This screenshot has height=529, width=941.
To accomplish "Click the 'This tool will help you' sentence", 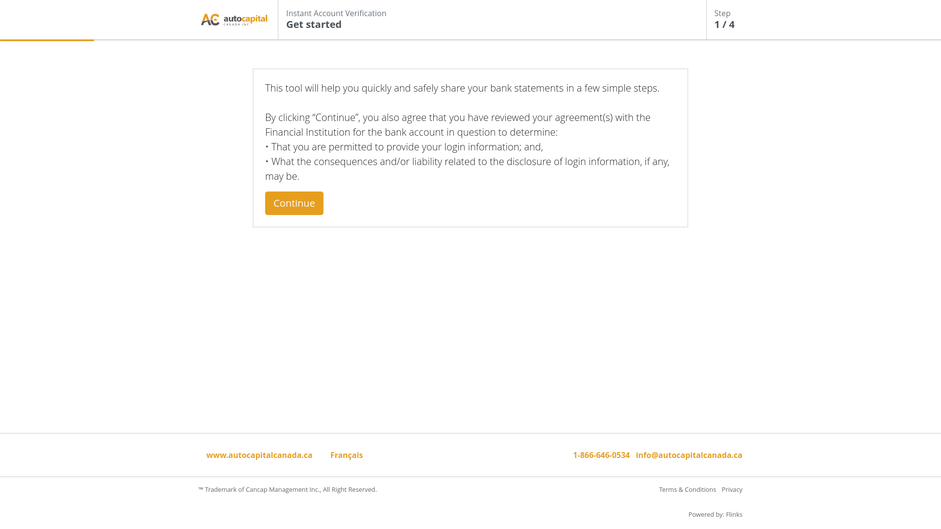I will (x=462, y=88).
